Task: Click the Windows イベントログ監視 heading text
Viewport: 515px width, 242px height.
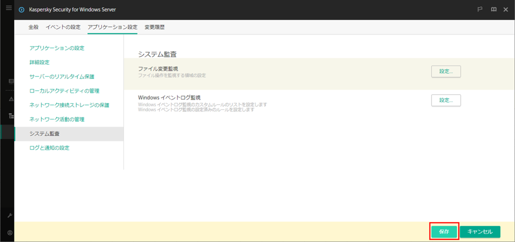Action: tap(170, 97)
